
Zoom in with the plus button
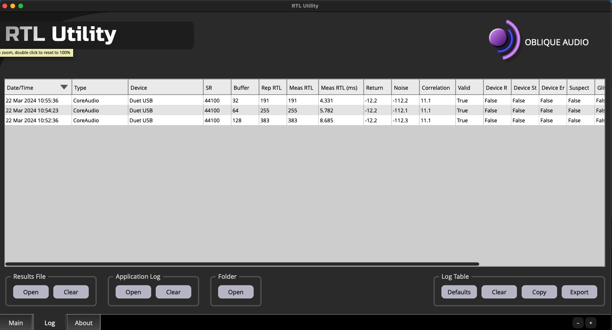point(591,323)
